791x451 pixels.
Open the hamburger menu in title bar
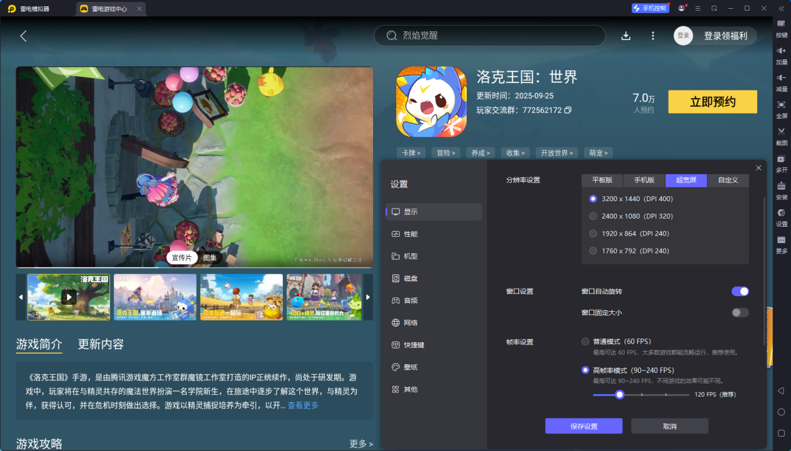click(x=697, y=8)
